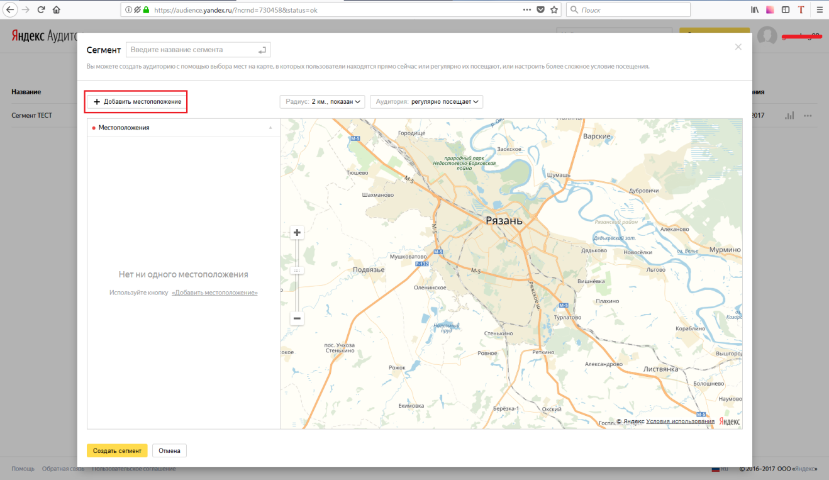Click Рязань city label on the map
Image resolution: width=829 pixels, height=480 pixels.
pos(504,220)
